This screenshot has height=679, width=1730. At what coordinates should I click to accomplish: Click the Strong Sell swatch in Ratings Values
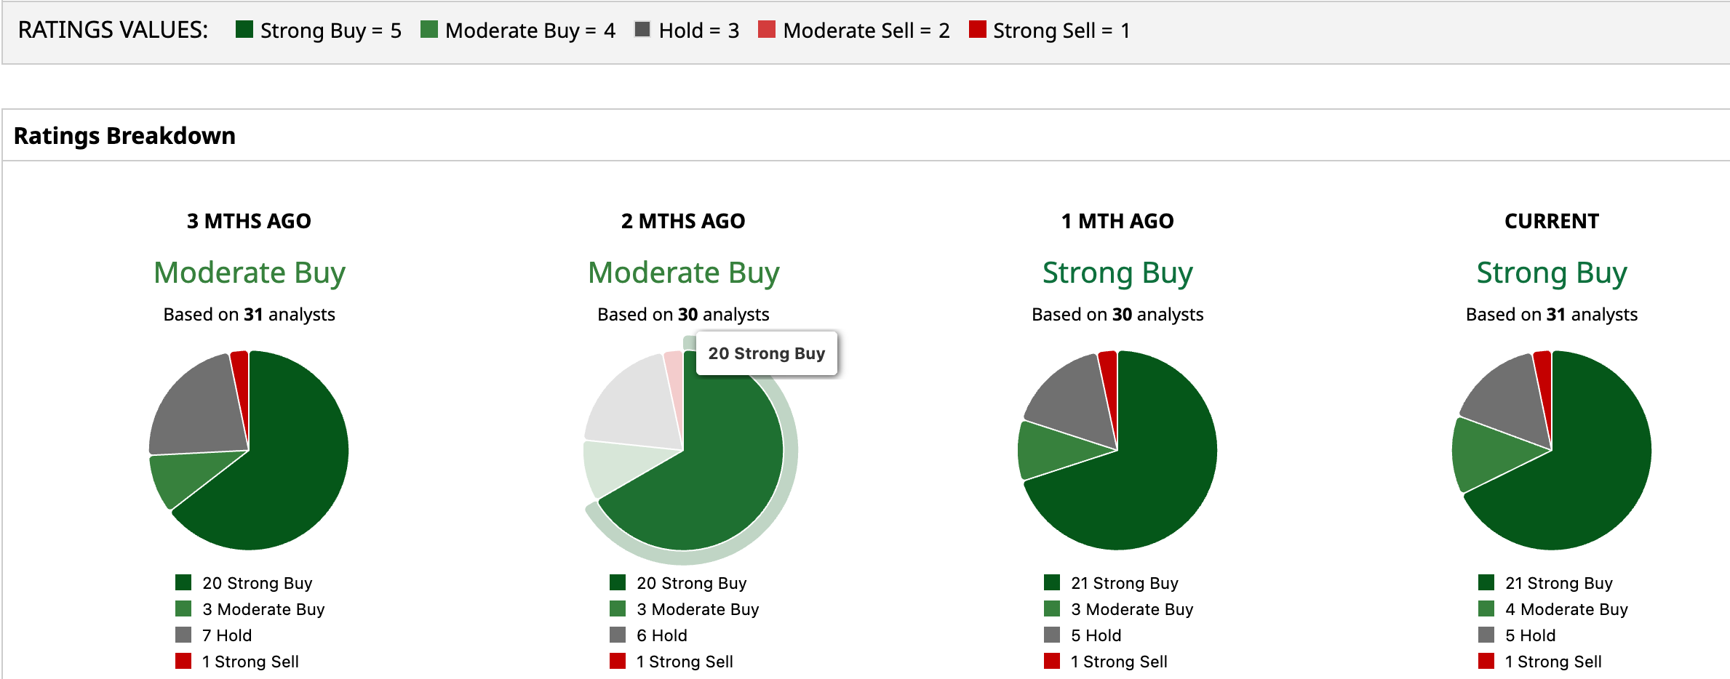(977, 30)
